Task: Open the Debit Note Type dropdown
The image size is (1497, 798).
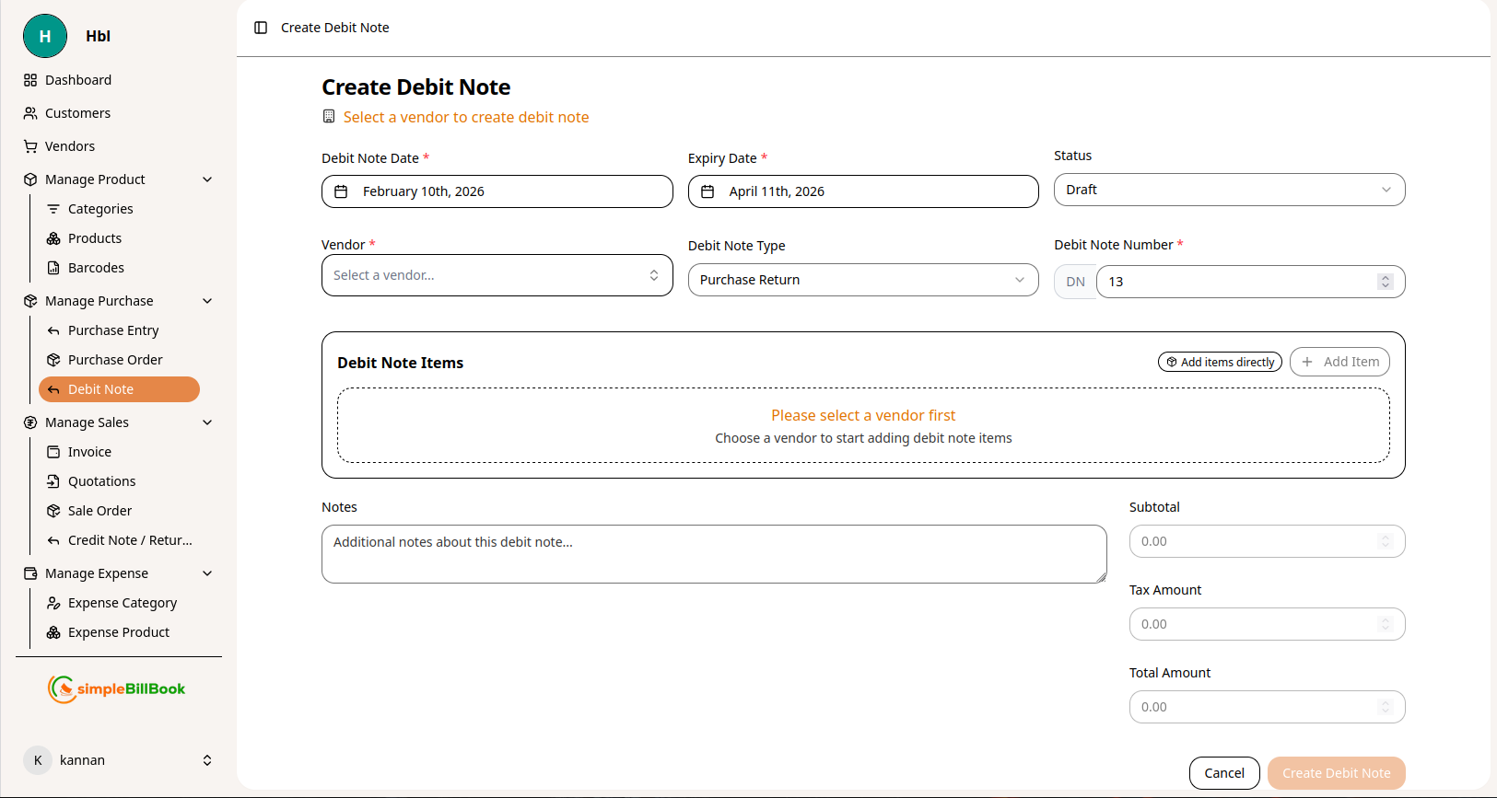Action: pyautogui.click(x=862, y=280)
